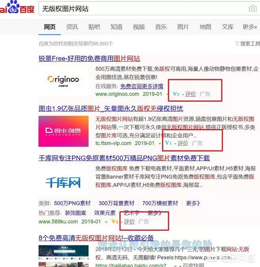Switch to the 图片 search tab

pos(183,27)
